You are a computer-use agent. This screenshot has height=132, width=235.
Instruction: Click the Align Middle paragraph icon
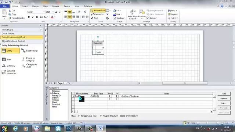tap(69, 12)
